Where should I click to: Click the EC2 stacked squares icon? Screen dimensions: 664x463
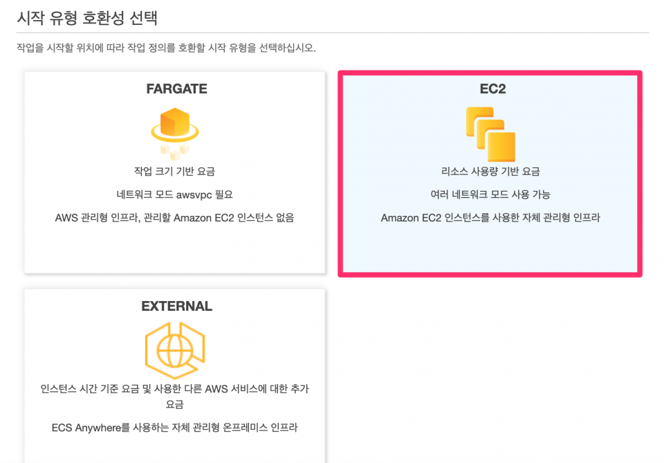pyautogui.click(x=490, y=134)
